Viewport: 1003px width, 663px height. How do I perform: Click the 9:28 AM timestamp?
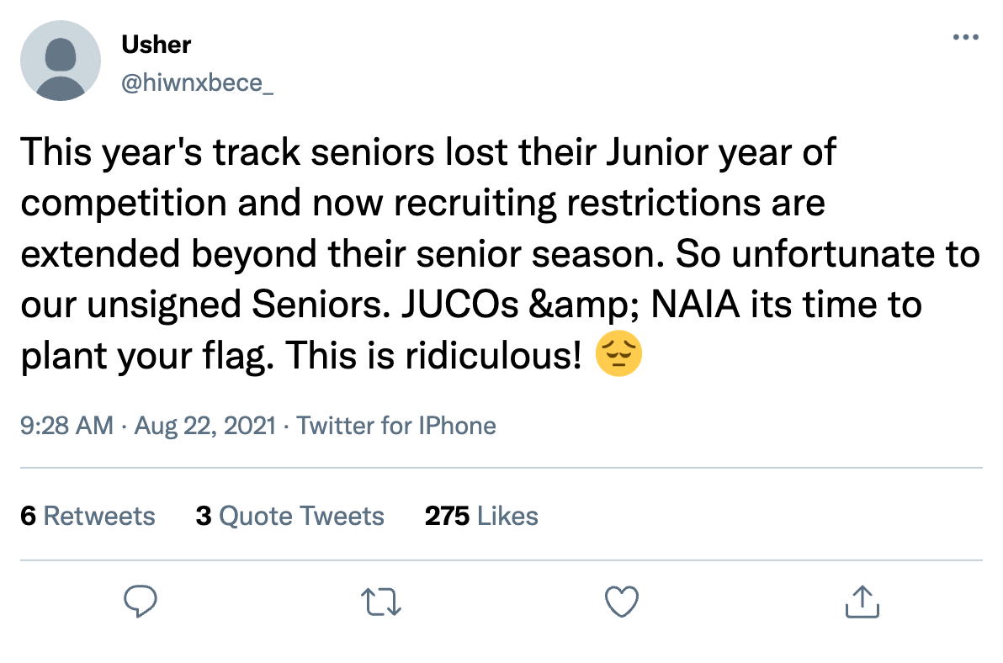tap(66, 426)
